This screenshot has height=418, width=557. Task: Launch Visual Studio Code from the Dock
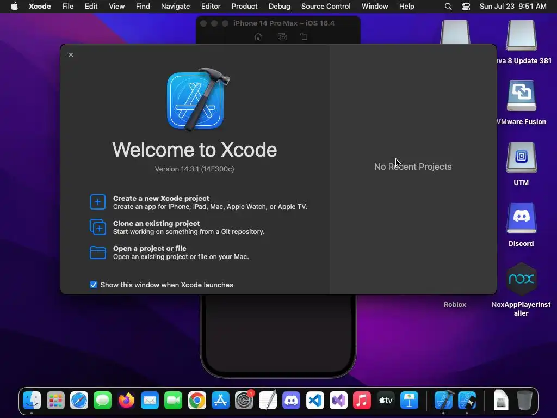pyautogui.click(x=315, y=401)
